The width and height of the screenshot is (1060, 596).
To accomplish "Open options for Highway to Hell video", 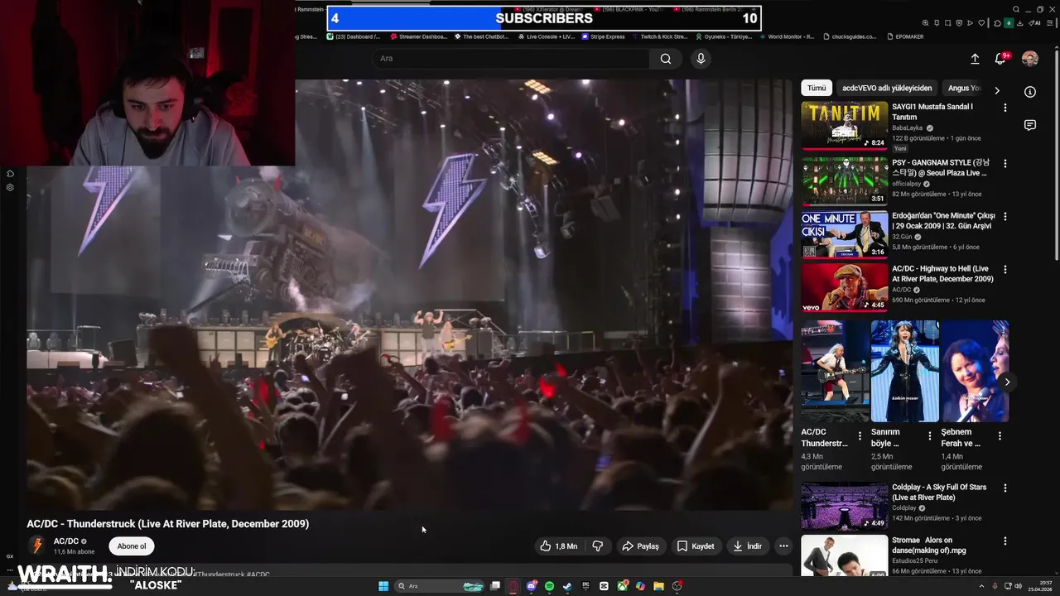I will click(1005, 270).
